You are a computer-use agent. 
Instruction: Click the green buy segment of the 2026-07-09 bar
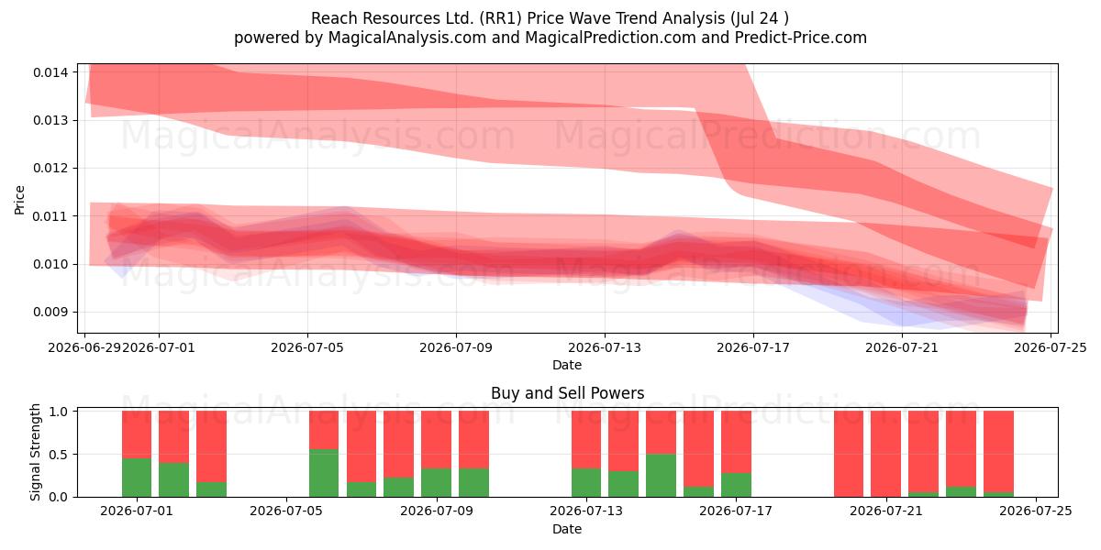point(436,483)
